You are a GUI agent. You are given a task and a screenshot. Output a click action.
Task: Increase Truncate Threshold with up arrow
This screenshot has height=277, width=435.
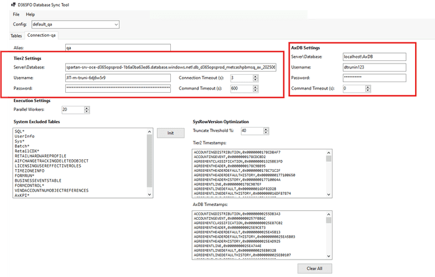pyautogui.click(x=266, y=129)
